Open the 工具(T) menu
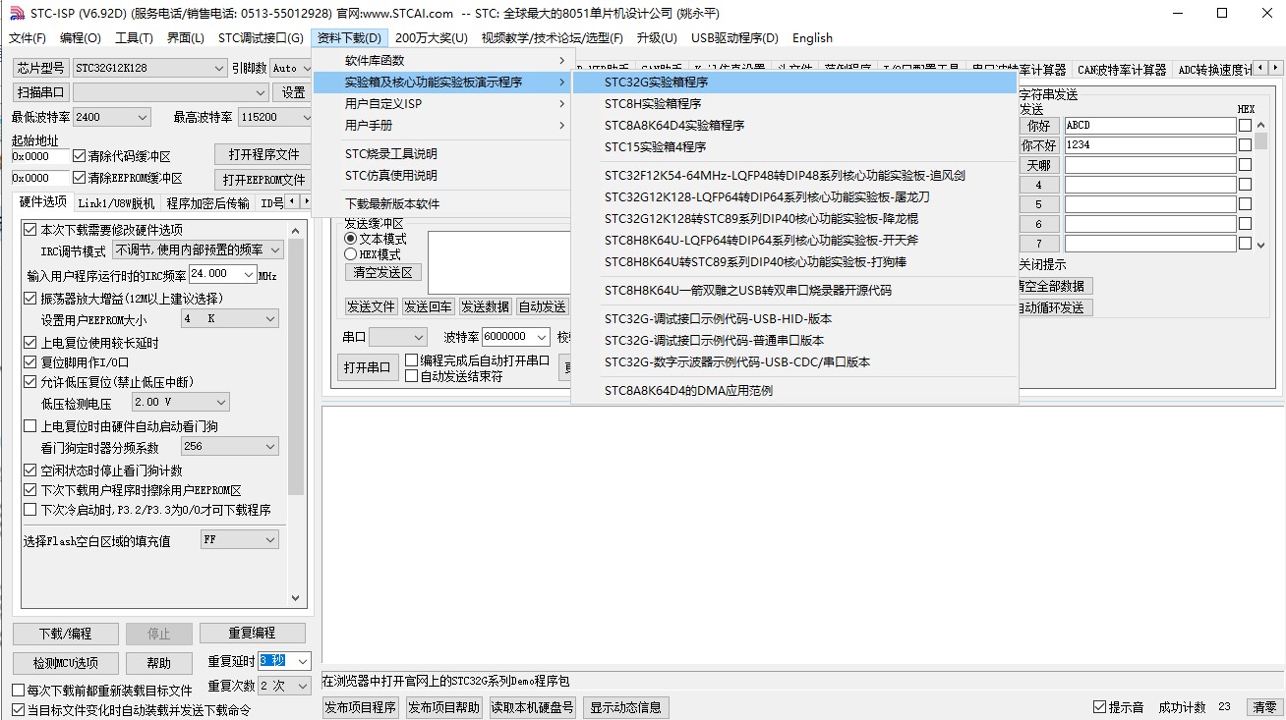This screenshot has height=720, width=1286. [x=134, y=38]
